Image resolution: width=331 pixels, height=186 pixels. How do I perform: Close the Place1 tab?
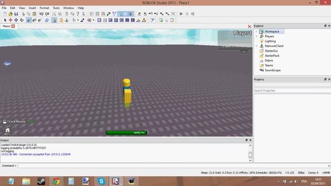(13, 26)
